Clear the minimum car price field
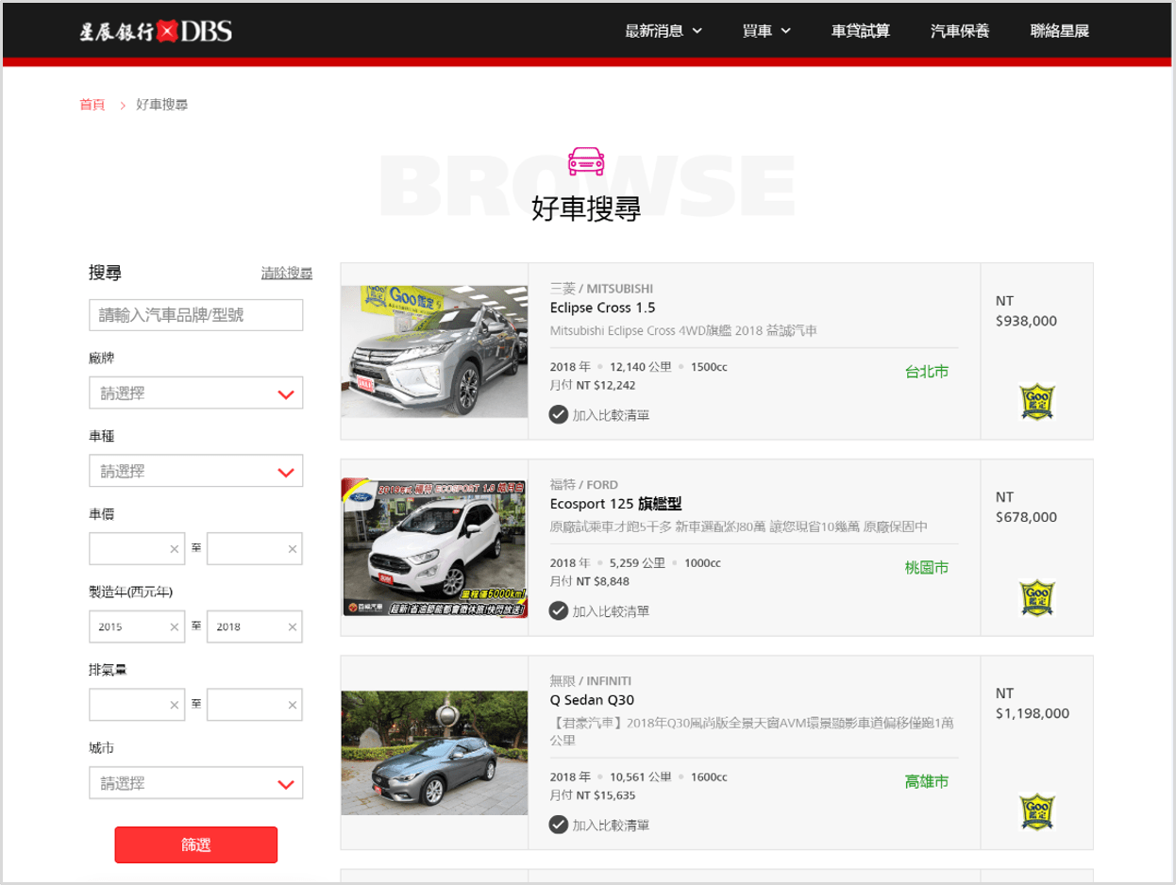The width and height of the screenshot is (1176, 885). click(x=174, y=549)
